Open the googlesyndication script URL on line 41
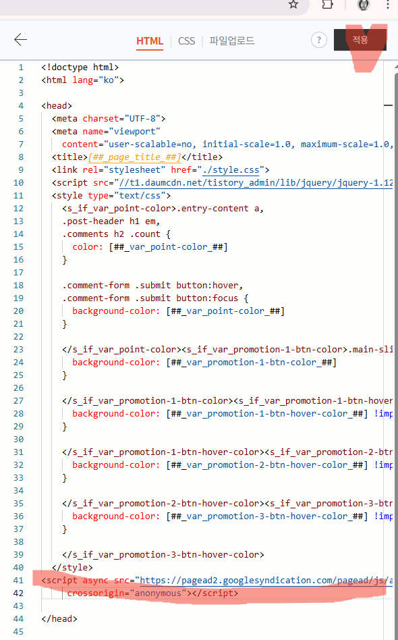 [266, 581]
